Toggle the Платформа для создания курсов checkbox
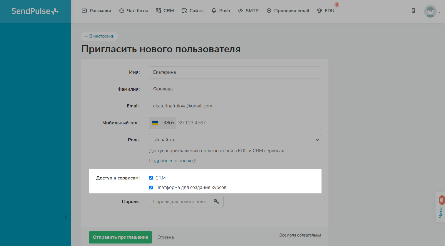Viewport: 445px width, 246px height. click(x=151, y=188)
